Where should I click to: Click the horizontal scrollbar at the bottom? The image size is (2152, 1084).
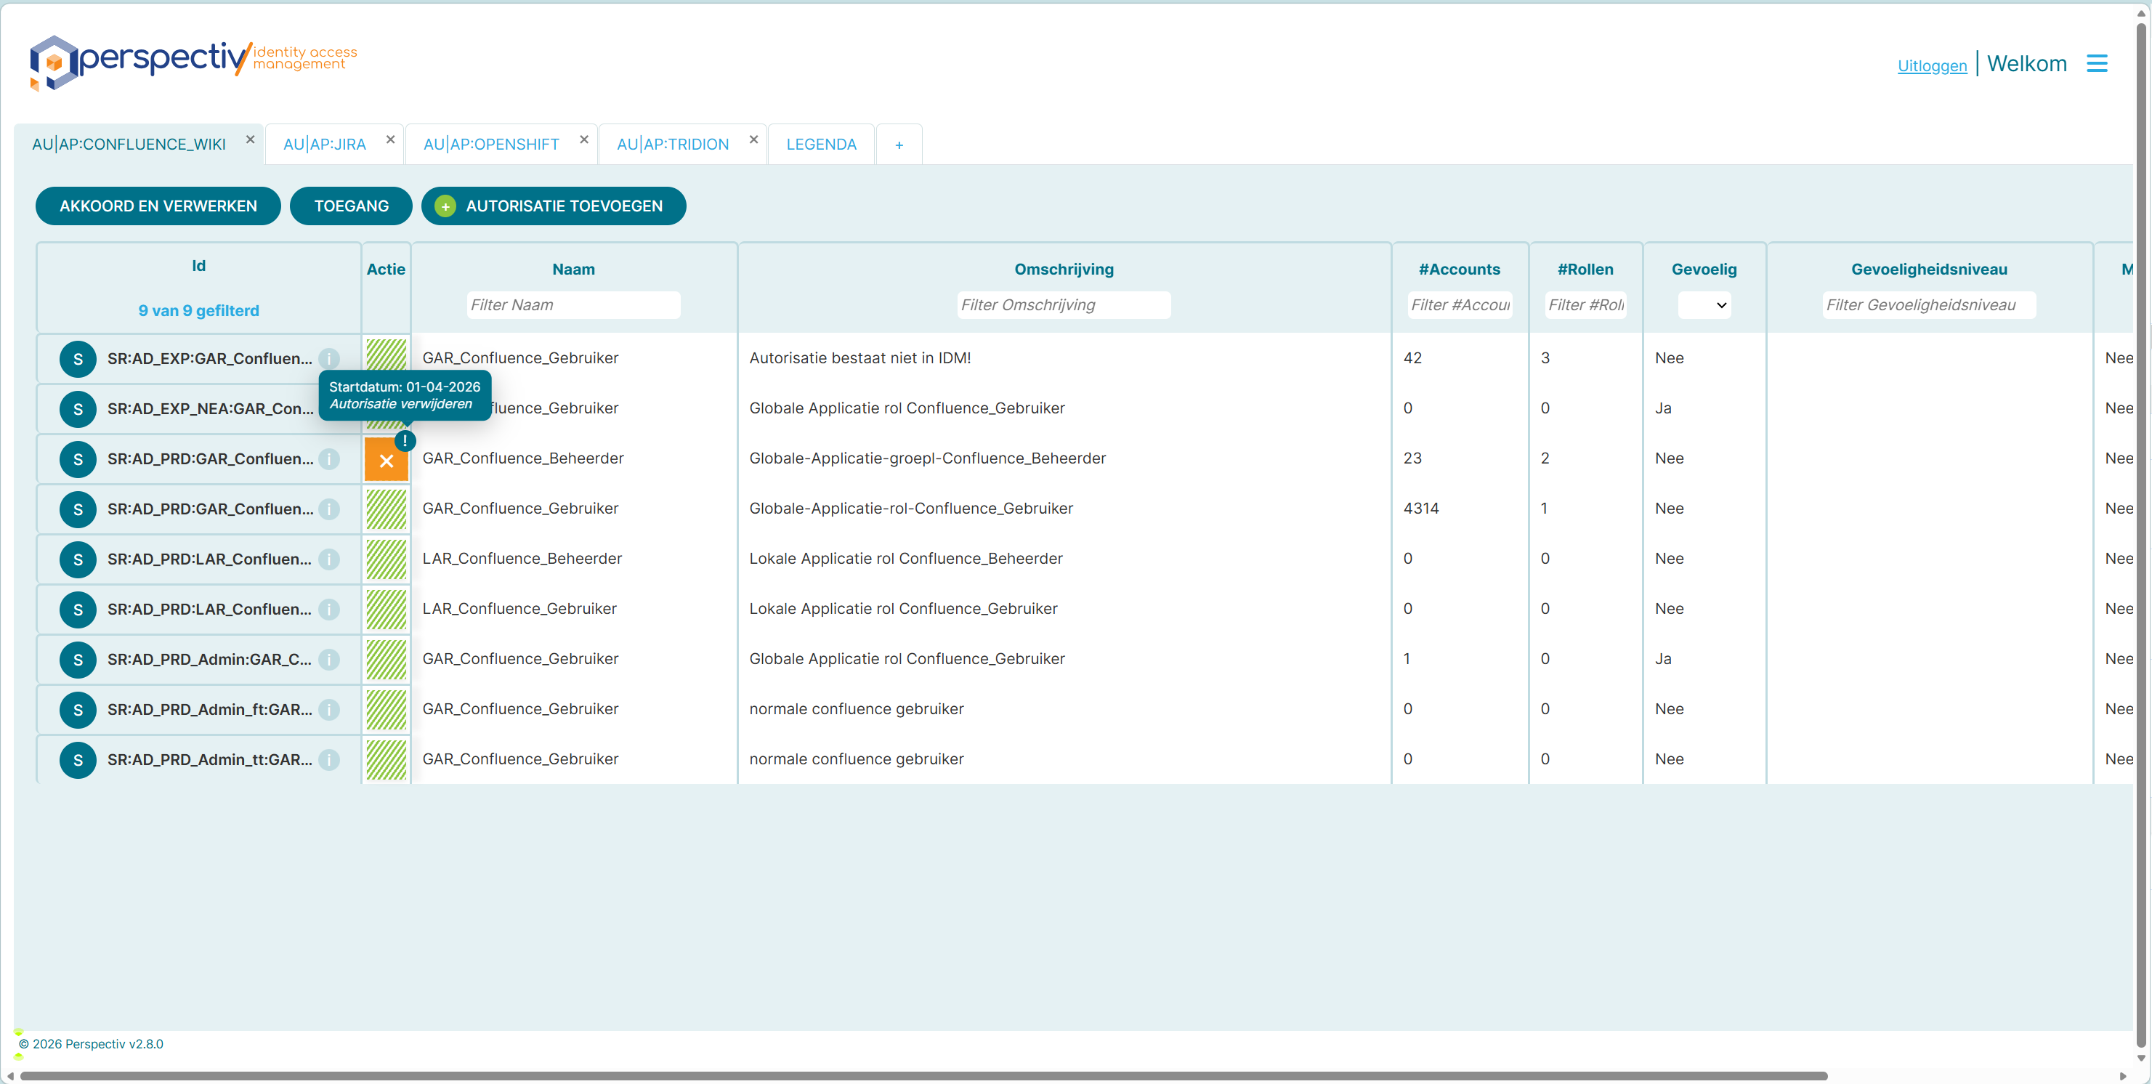click(x=923, y=1076)
